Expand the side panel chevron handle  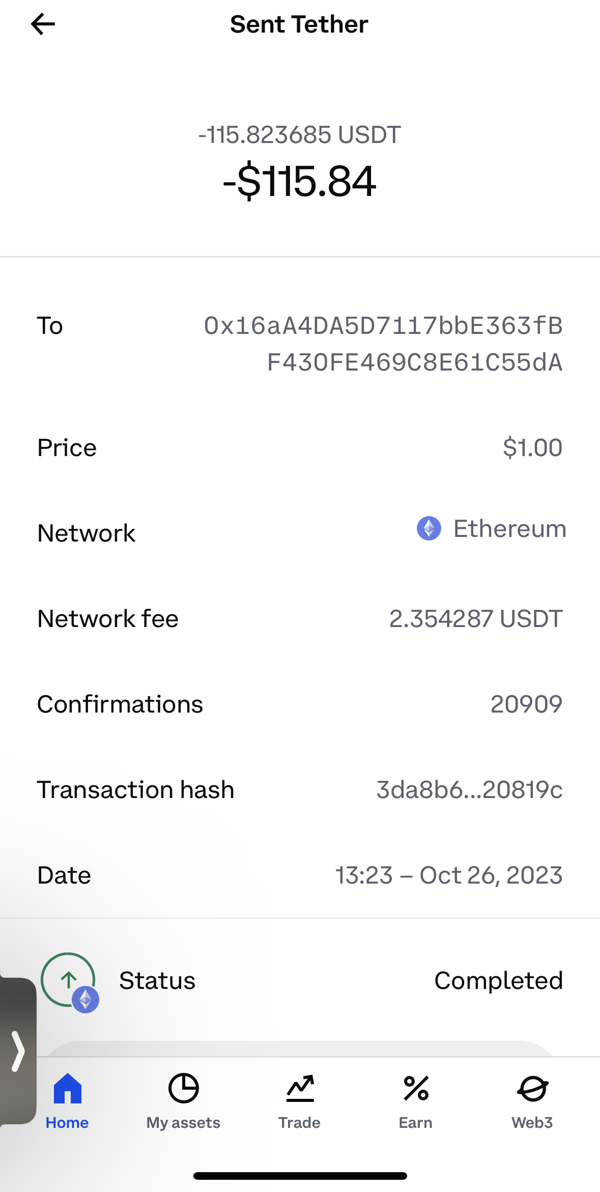[18, 1051]
